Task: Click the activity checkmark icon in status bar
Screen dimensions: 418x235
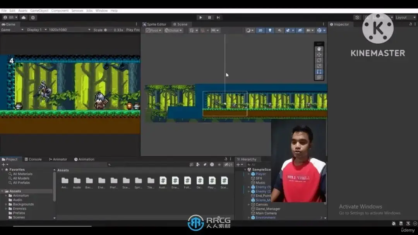Action: (x=415, y=223)
